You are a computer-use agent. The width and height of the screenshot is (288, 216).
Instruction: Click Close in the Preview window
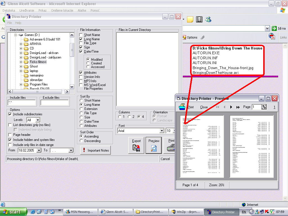(x=204, y=107)
